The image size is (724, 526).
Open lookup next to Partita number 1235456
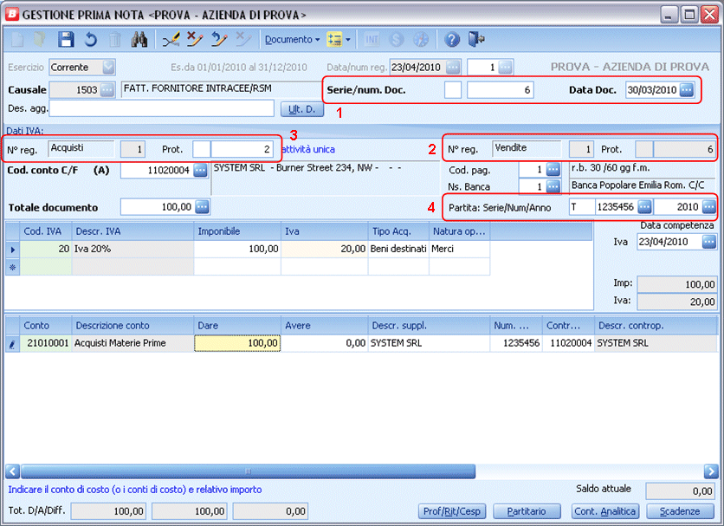click(x=644, y=206)
